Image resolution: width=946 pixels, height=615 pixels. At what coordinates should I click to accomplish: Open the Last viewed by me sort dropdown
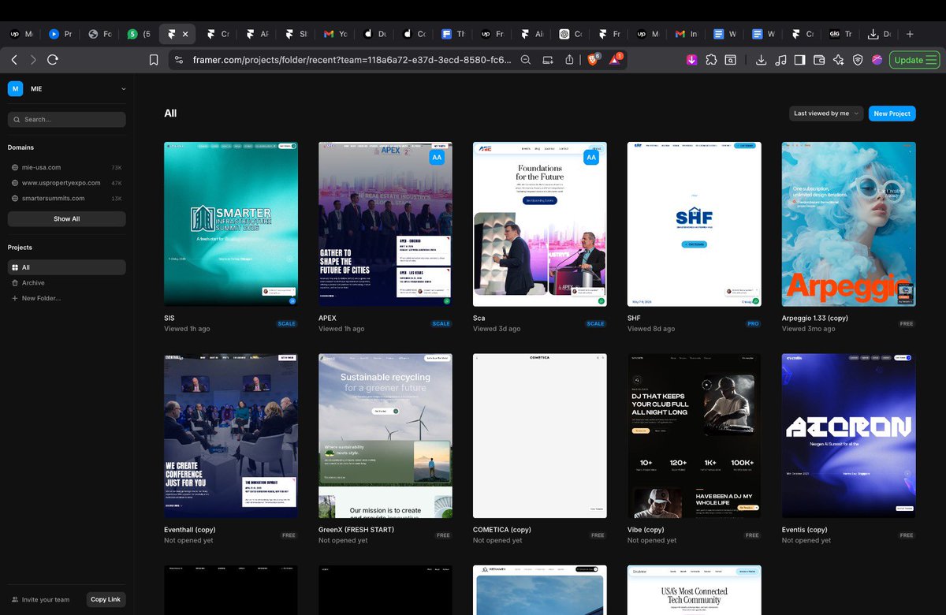(825, 113)
